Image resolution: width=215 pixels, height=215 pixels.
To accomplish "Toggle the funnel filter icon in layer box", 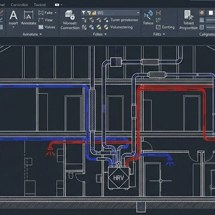I will click(83, 13).
